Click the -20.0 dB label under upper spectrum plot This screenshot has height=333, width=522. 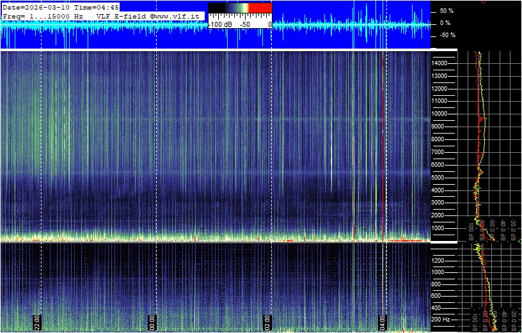pyautogui.click(x=513, y=229)
